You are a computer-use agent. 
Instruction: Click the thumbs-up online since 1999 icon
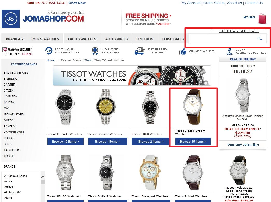tap(183, 51)
